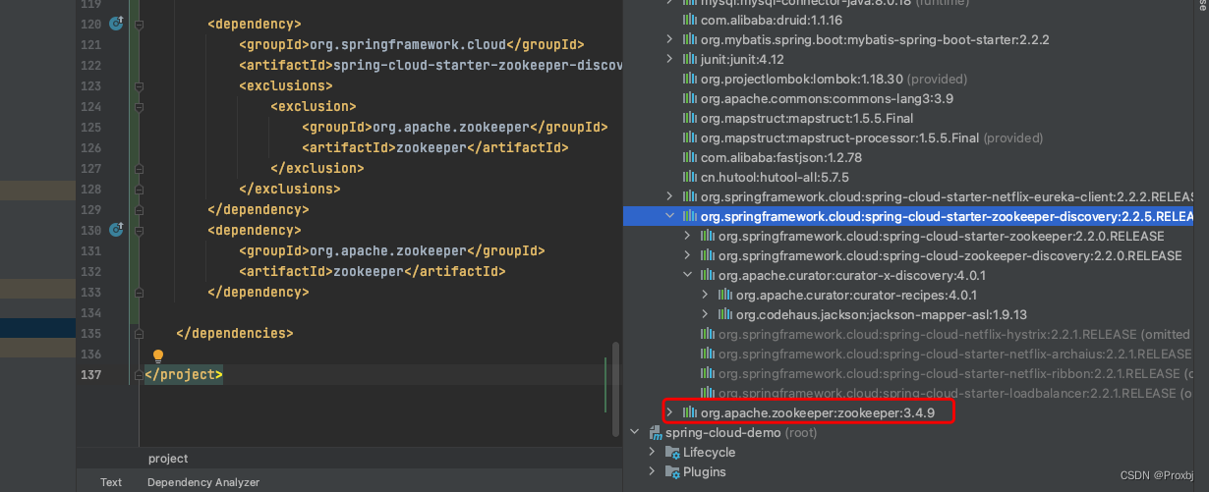Select com.alibaba:fastjson:1.2.78 dependency
The width and height of the screenshot is (1209, 492).
pyautogui.click(x=781, y=157)
